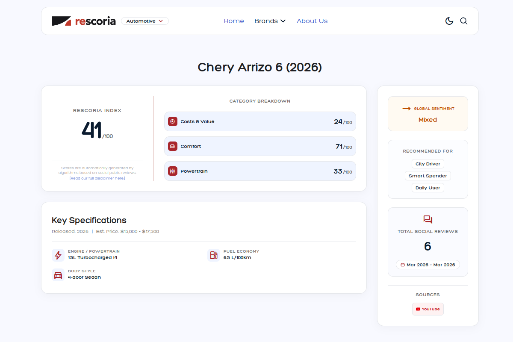
Task: Click the 71/100 Comfort score
Action: point(344,146)
